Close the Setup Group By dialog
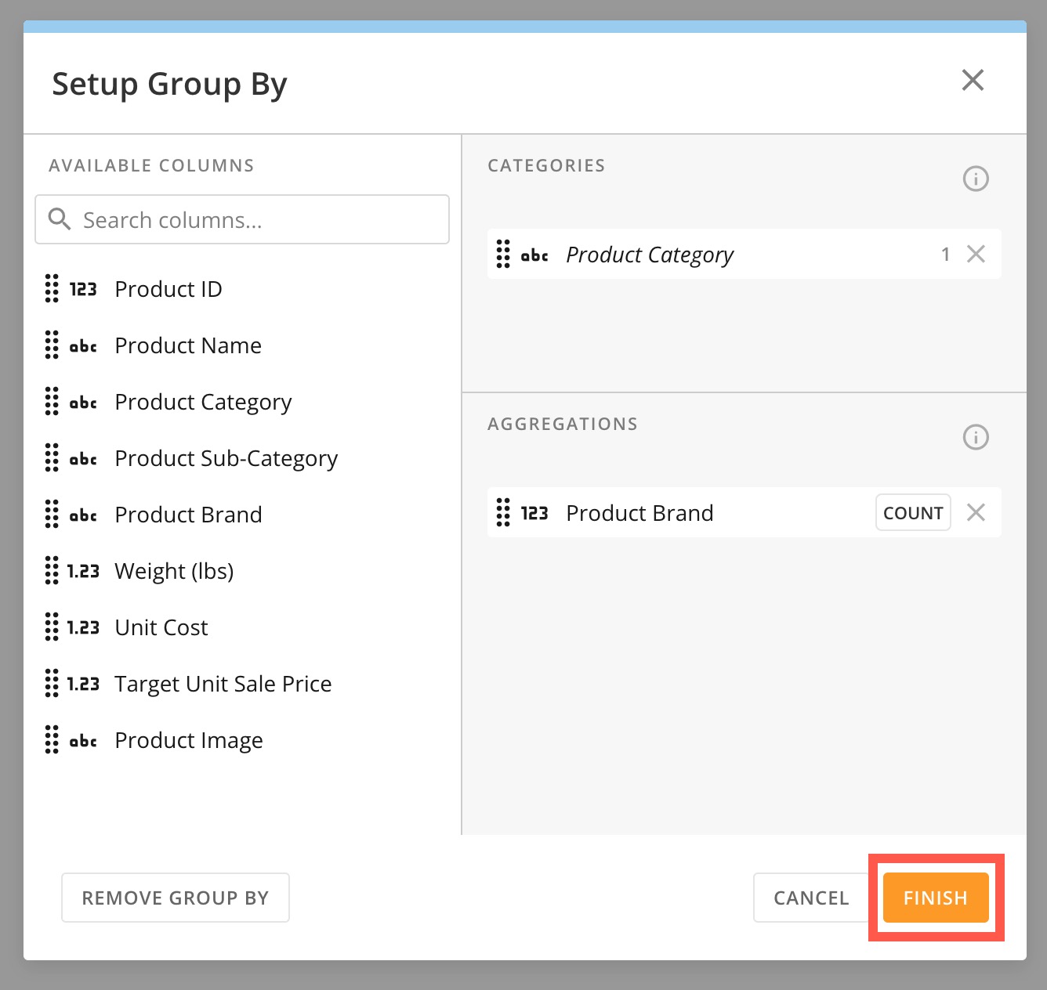1047x990 pixels. click(x=973, y=80)
